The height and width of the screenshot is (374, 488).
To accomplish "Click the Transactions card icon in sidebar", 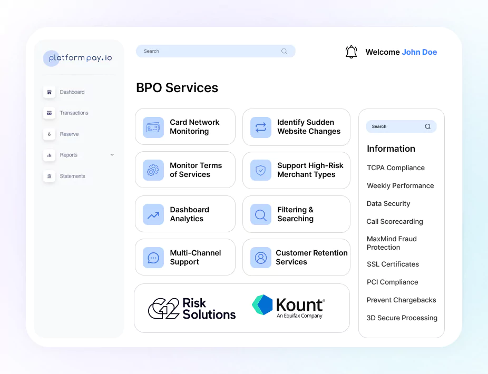I will click(x=49, y=113).
